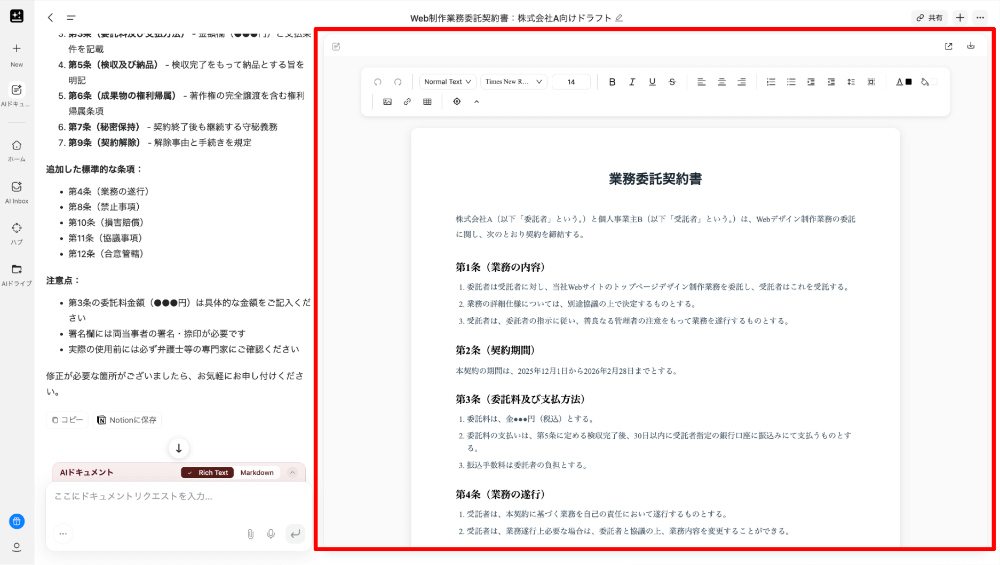1000x565 pixels.
Task: Click the strikethrough icon
Action: tap(672, 82)
